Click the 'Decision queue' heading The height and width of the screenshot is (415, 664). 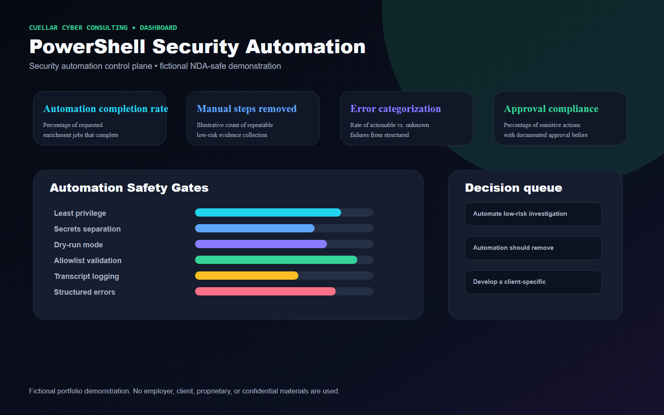click(513, 188)
